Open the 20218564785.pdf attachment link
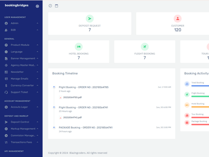The height and width of the screenshot is (157, 209). [72, 98]
